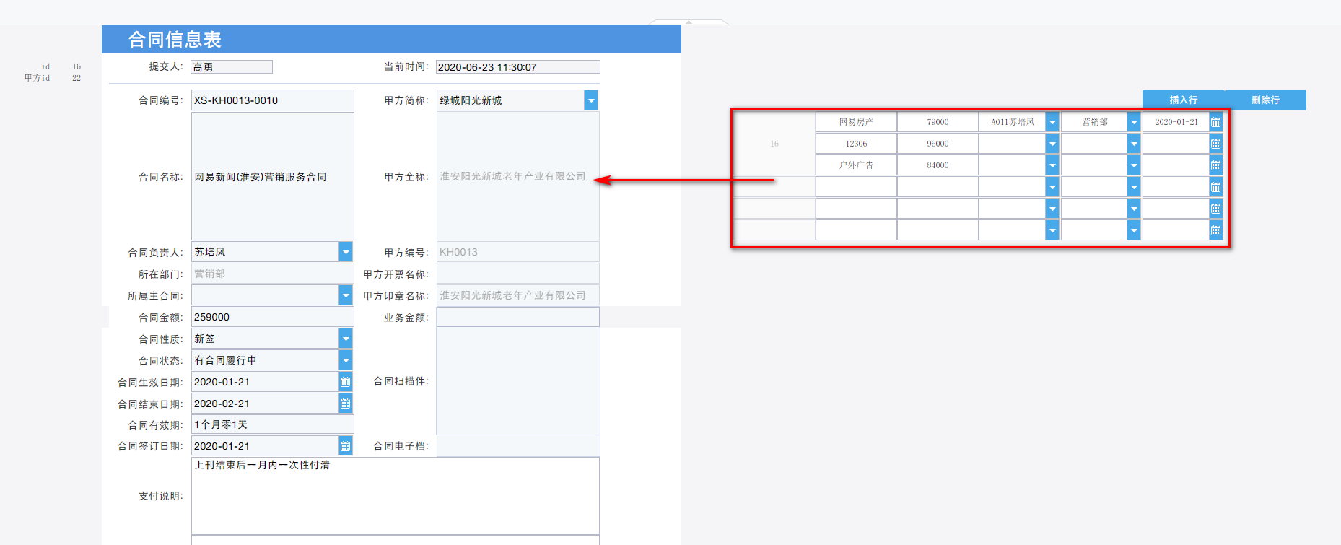Image resolution: width=1341 pixels, height=545 pixels.
Task: Open calendar icon in 网易房产 row
Action: click(1216, 122)
